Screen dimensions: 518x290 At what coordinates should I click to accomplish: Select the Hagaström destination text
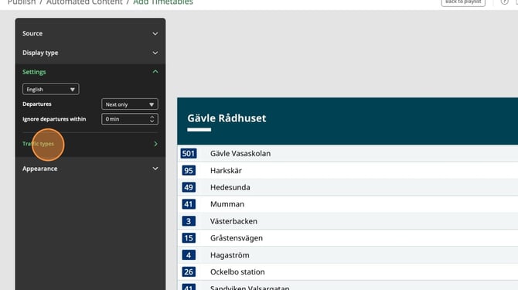pyautogui.click(x=230, y=255)
